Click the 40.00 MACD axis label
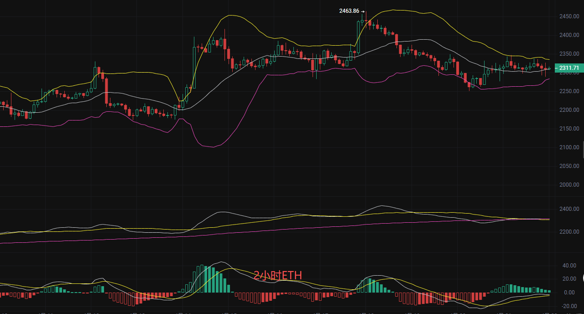584x314 pixels. coord(568,265)
